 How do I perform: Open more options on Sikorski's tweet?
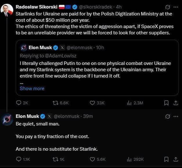click(176, 7)
